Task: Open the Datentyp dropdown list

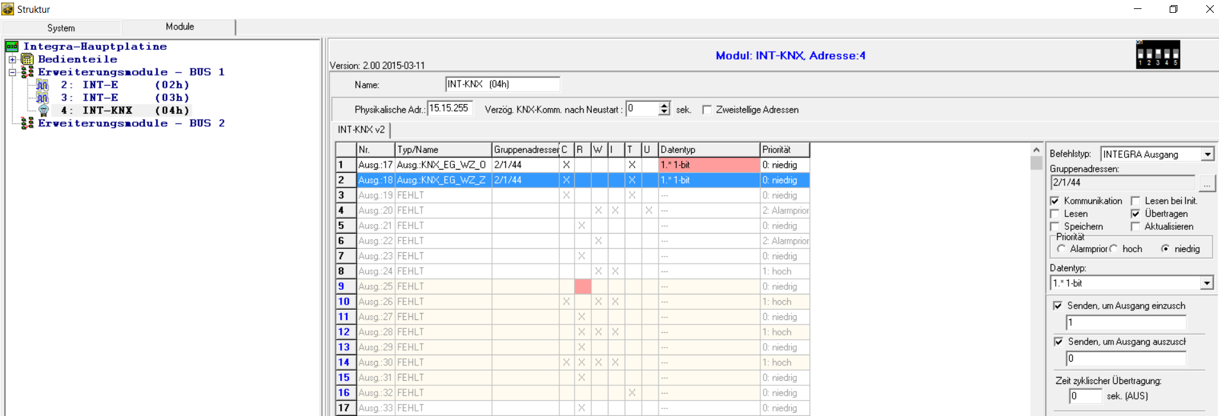Action: click(x=1206, y=283)
